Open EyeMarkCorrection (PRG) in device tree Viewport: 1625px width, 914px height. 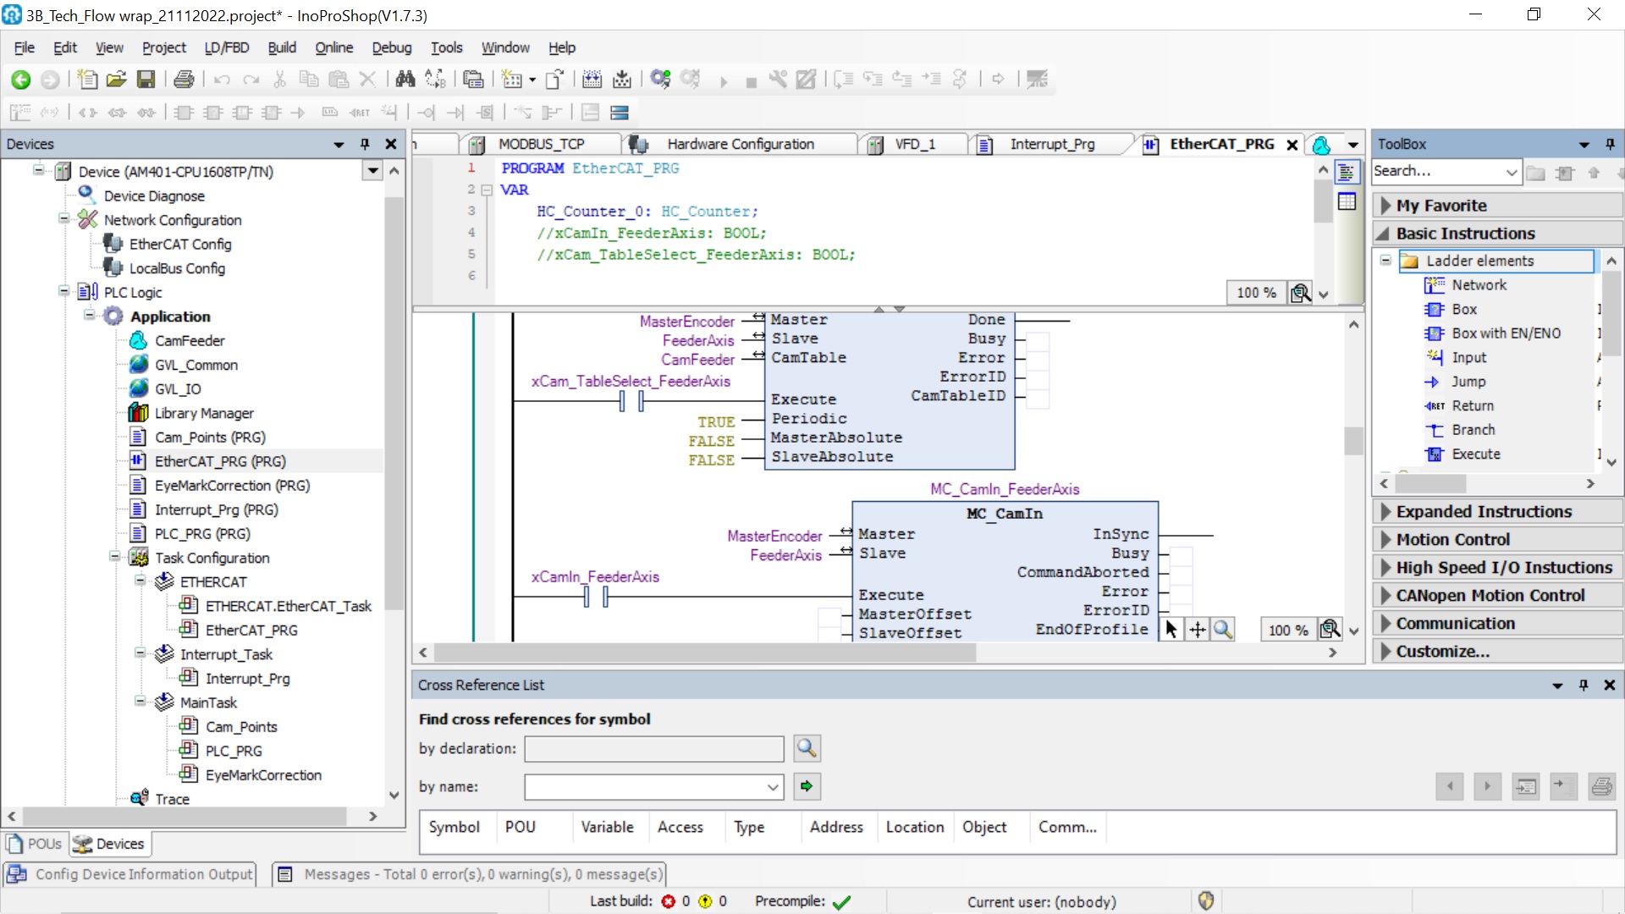(231, 485)
